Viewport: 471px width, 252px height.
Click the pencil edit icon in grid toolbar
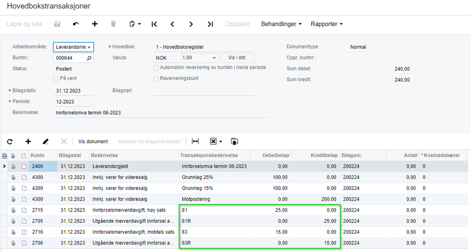click(x=46, y=142)
